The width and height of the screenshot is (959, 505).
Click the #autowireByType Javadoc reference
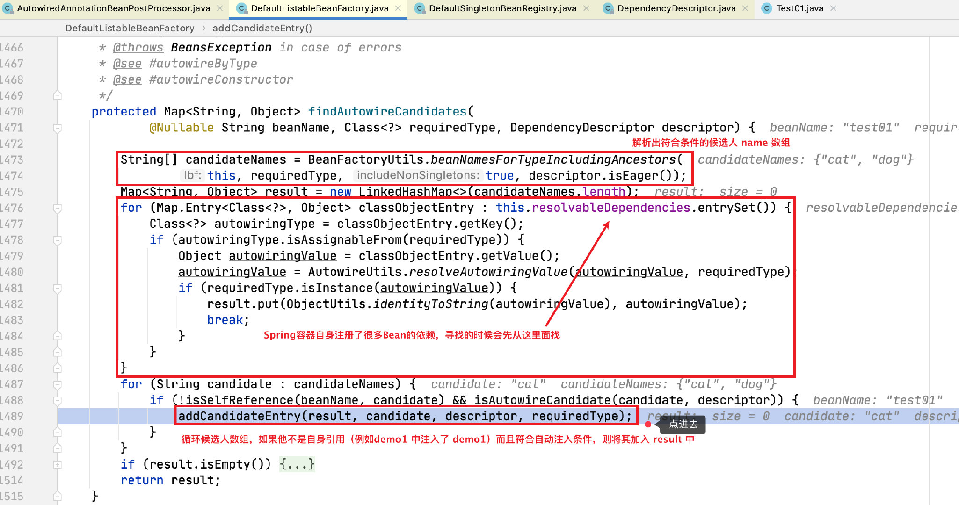(203, 64)
